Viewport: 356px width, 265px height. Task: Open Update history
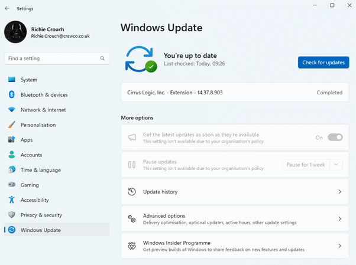(x=235, y=192)
